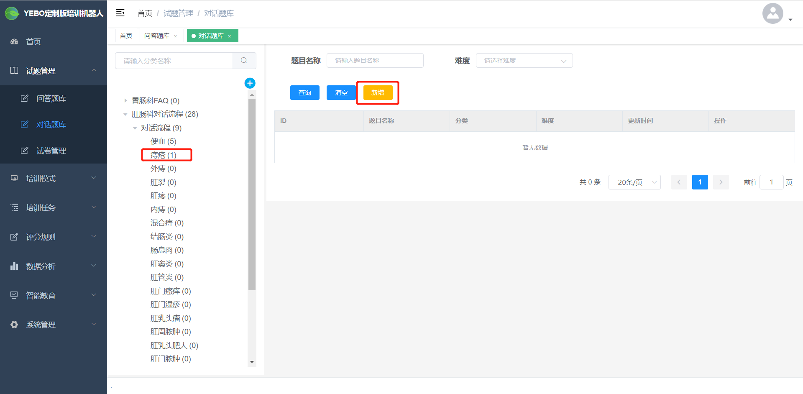Click the 智能教育 board icon
Screen dimensions: 803x394
click(14, 295)
